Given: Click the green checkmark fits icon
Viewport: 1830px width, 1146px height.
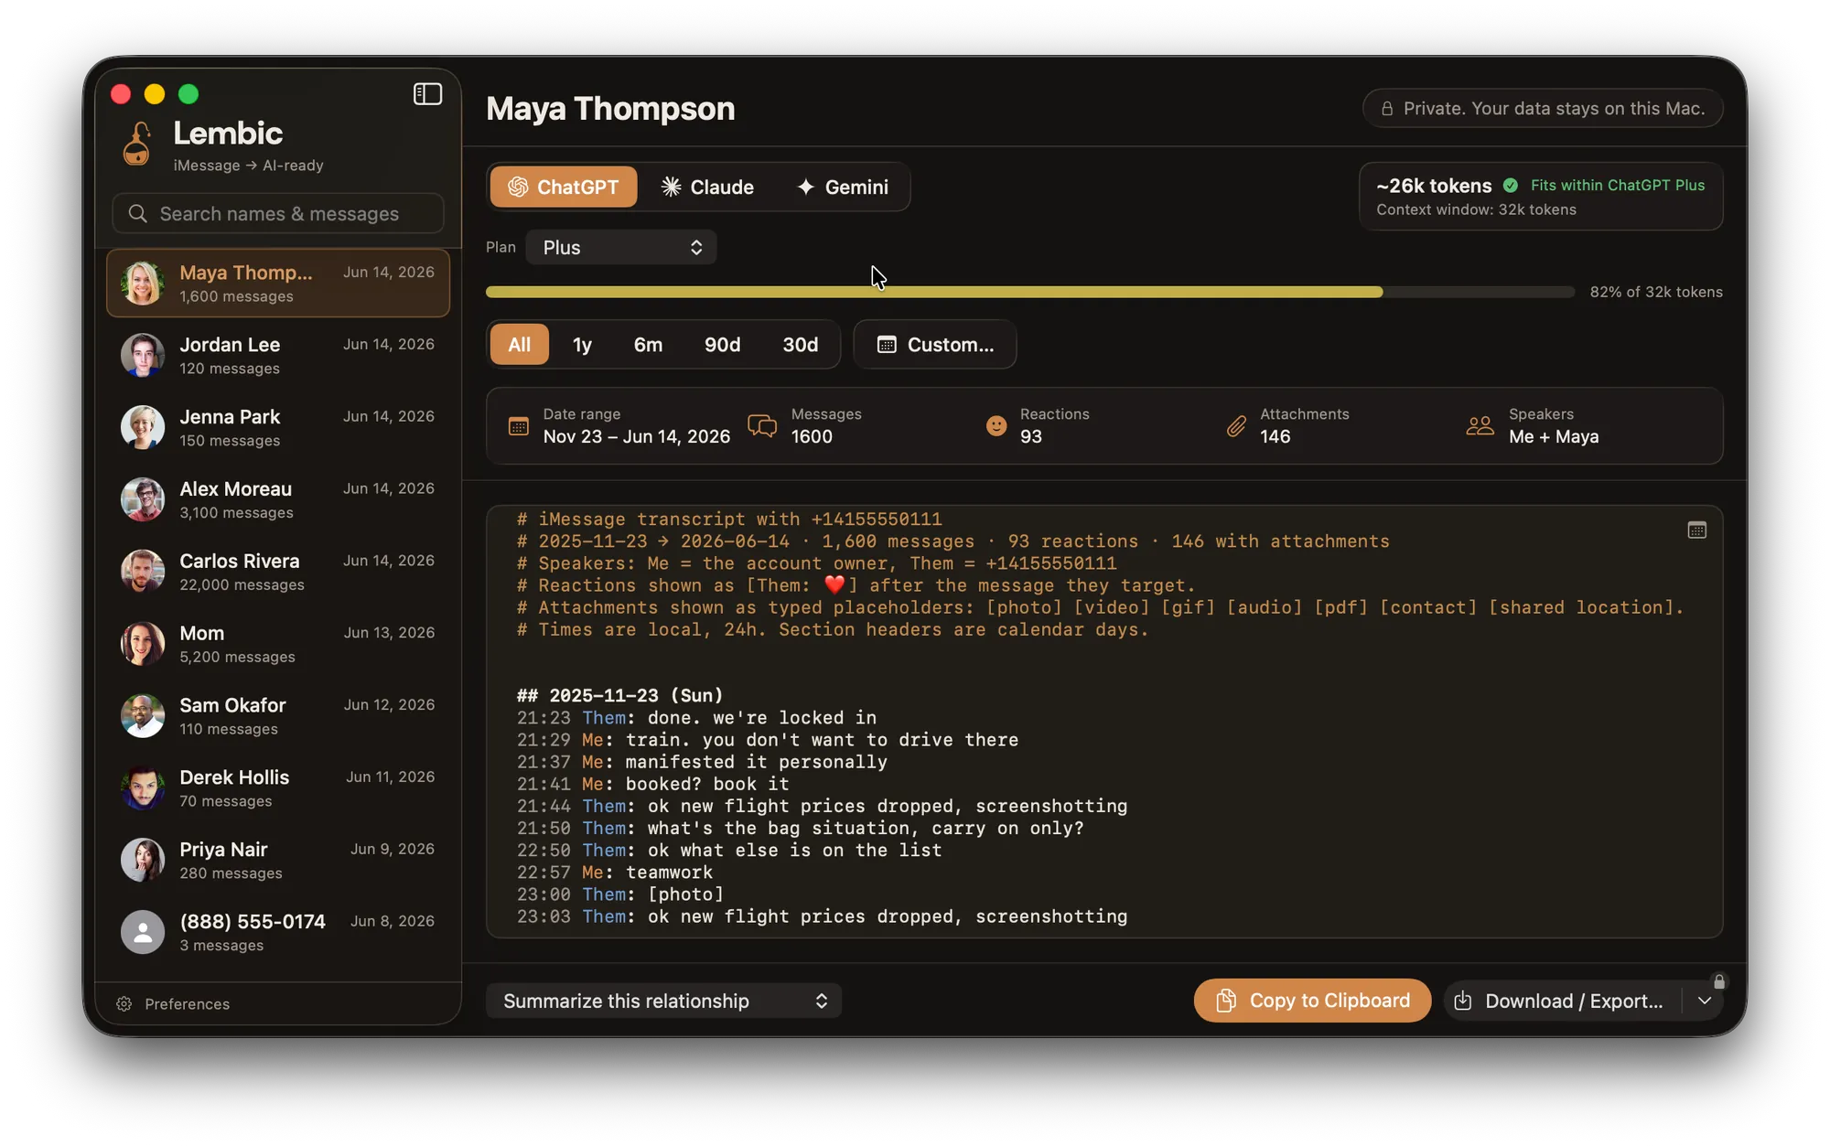Looking at the screenshot, I should pos(1511,185).
